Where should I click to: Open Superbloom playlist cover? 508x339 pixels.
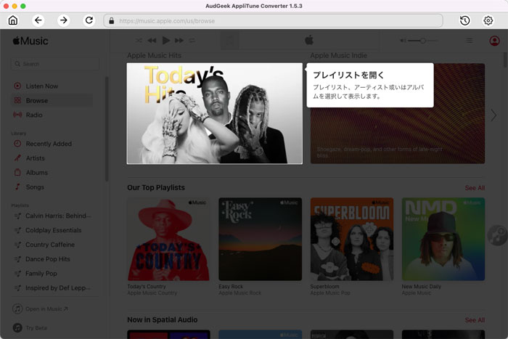click(352, 239)
